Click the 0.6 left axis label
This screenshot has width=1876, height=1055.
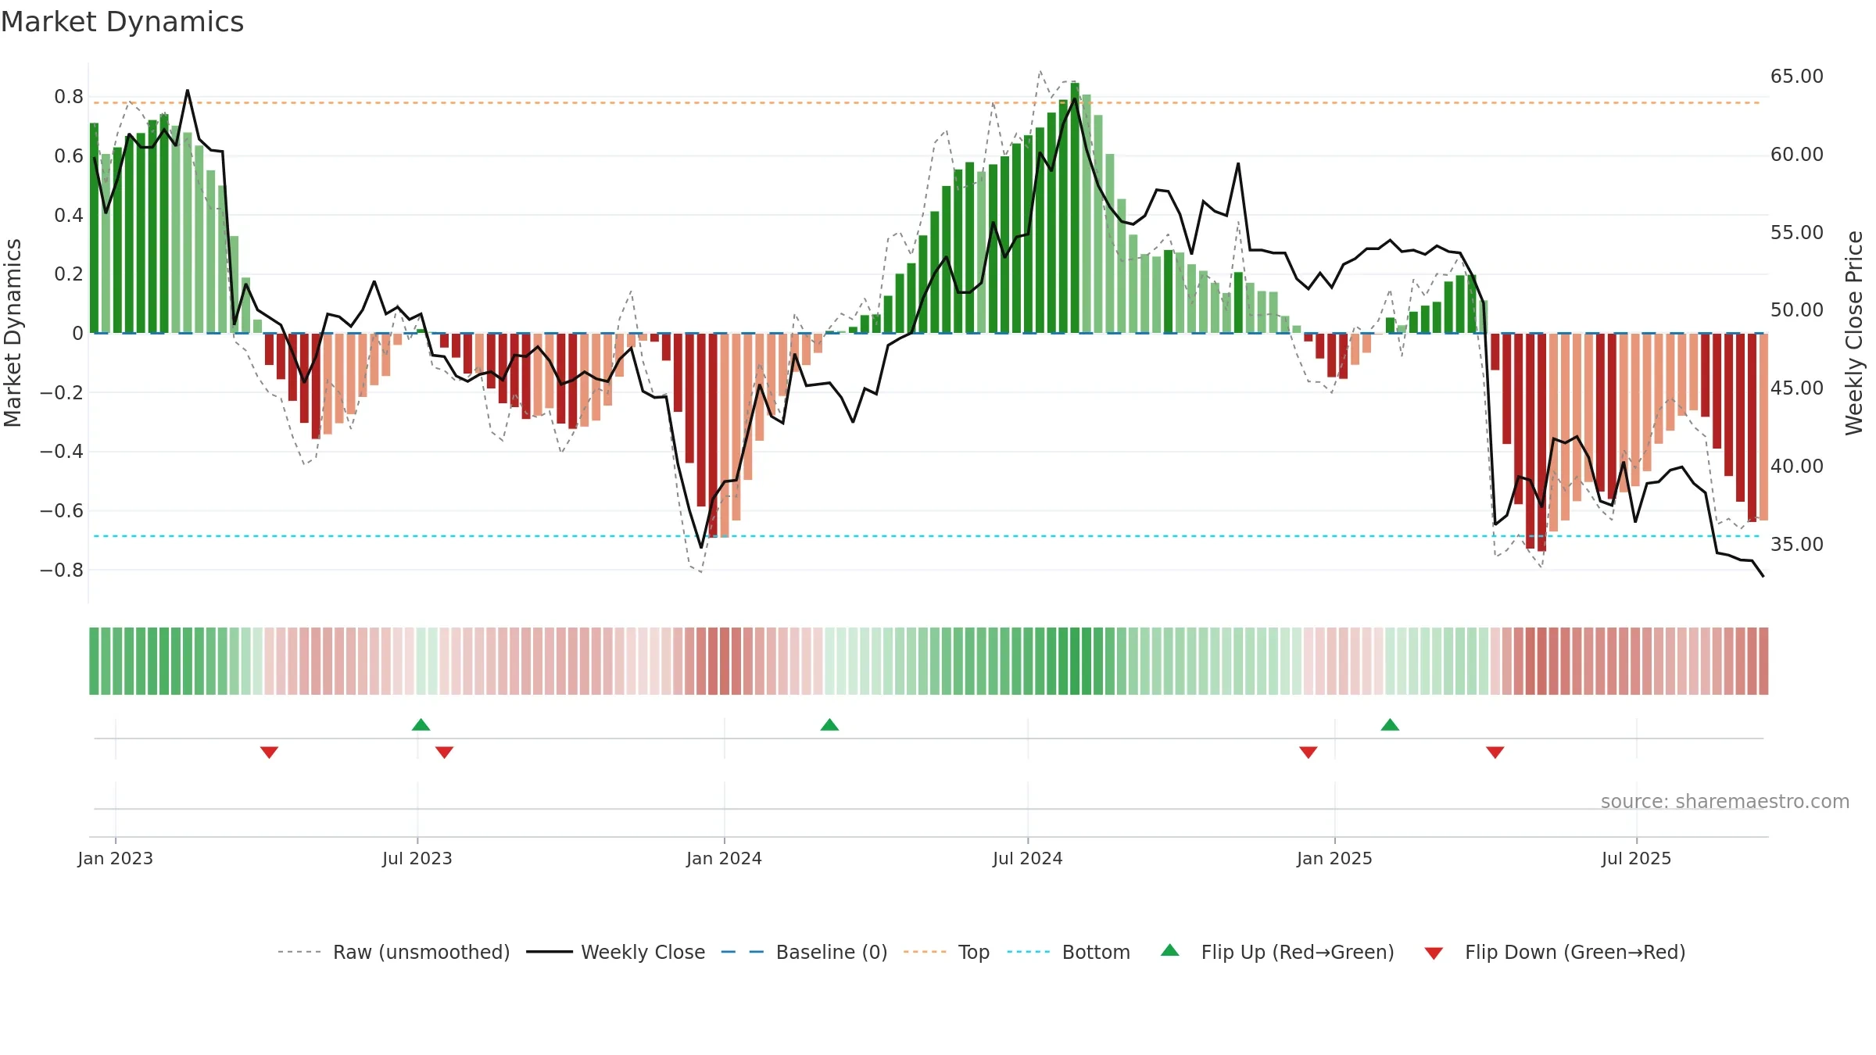(69, 156)
